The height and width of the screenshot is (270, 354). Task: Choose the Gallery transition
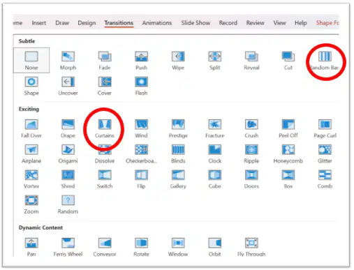tap(178, 179)
